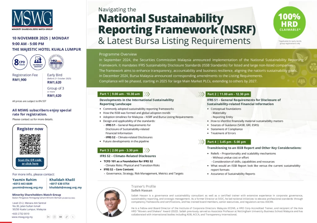Open the LinkedIn social icon

tap(48, 217)
